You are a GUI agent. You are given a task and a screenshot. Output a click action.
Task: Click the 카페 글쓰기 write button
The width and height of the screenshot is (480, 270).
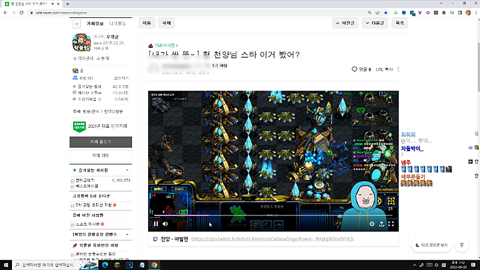pyautogui.click(x=100, y=142)
